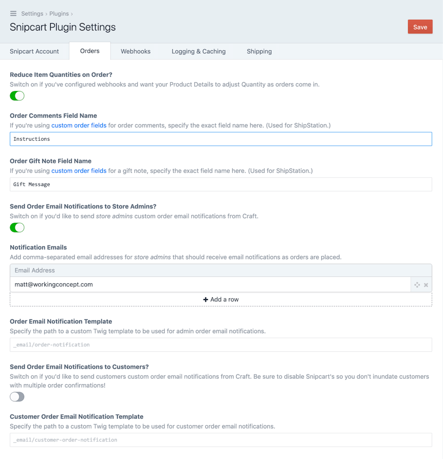
Task: Delete the matt@workingconcept.com email row
Action: pyautogui.click(x=426, y=285)
